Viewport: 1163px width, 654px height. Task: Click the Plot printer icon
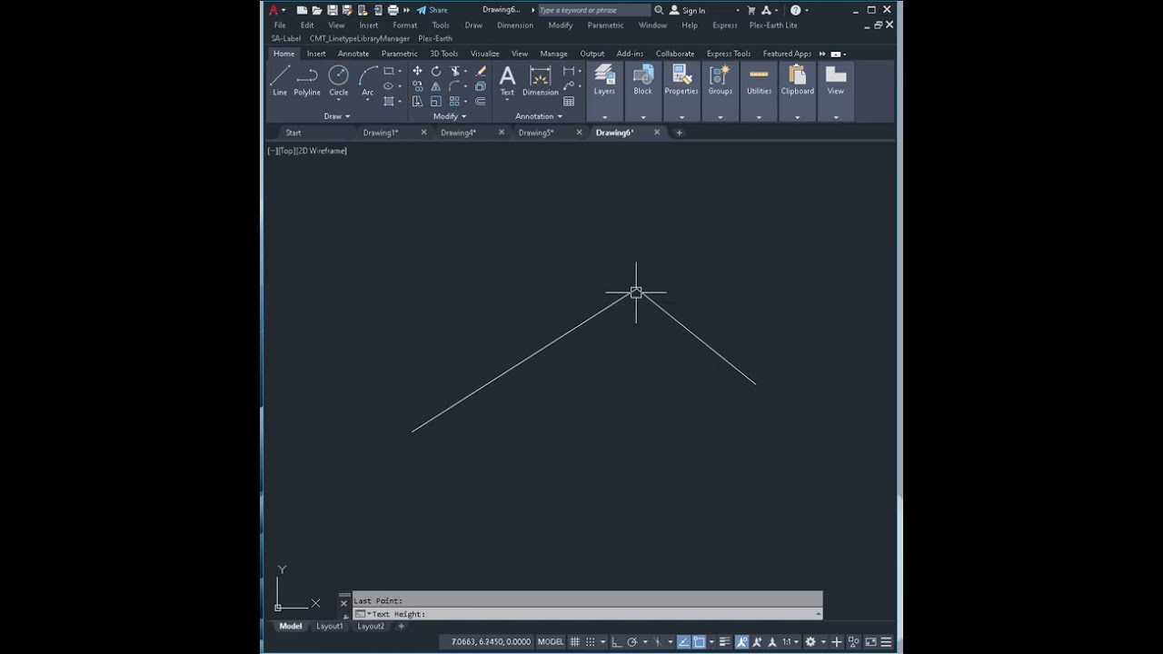[x=393, y=10]
